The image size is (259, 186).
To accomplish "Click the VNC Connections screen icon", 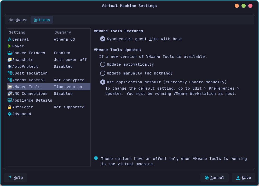I will click(x=10, y=94).
